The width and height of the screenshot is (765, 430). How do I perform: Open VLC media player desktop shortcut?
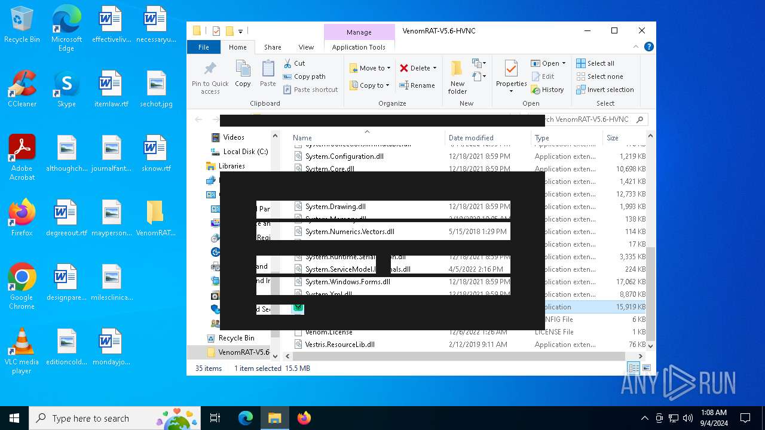(x=22, y=351)
